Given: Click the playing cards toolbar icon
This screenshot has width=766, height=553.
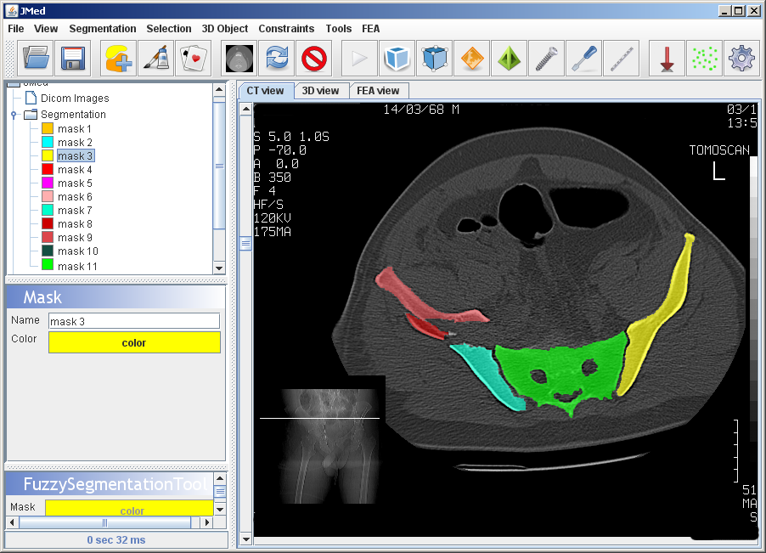Looking at the screenshot, I should (193, 59).
